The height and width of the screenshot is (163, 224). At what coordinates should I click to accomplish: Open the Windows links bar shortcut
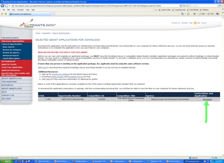[x=204, y=10]
